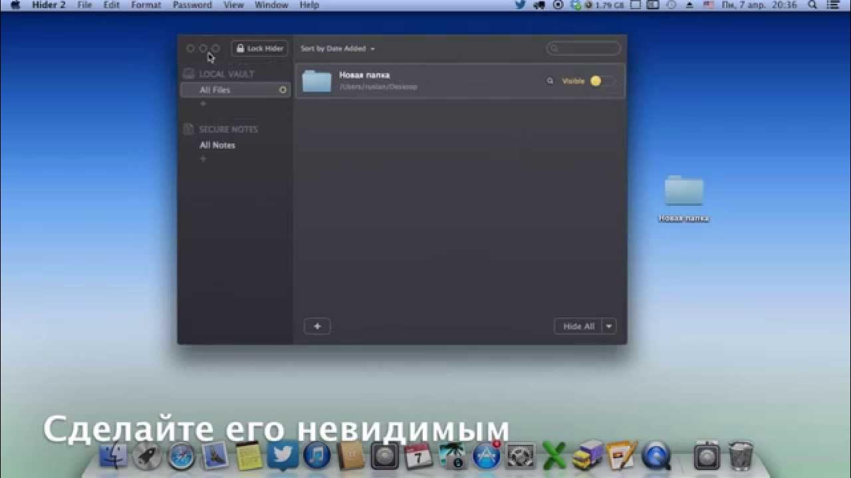Open the Sort by Date Added dropdown

pos(337,48)
